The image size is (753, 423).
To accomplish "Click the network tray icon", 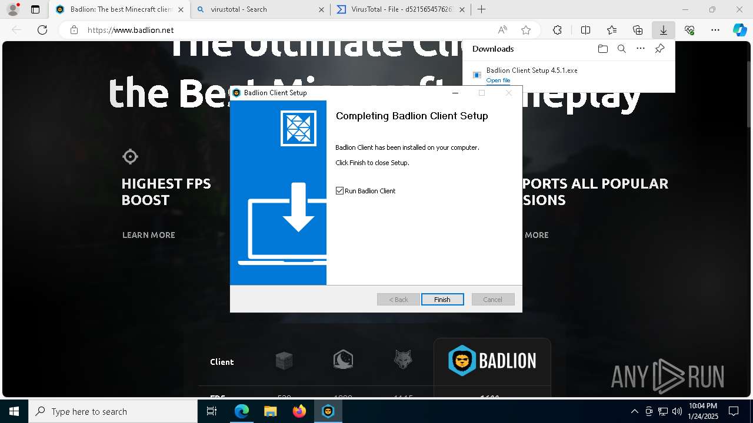I will (x=663, y=411).
